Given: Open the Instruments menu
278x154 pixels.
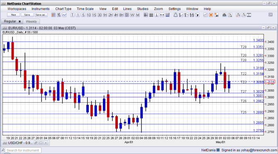Looking at the screenshot, I should (41, 9).
